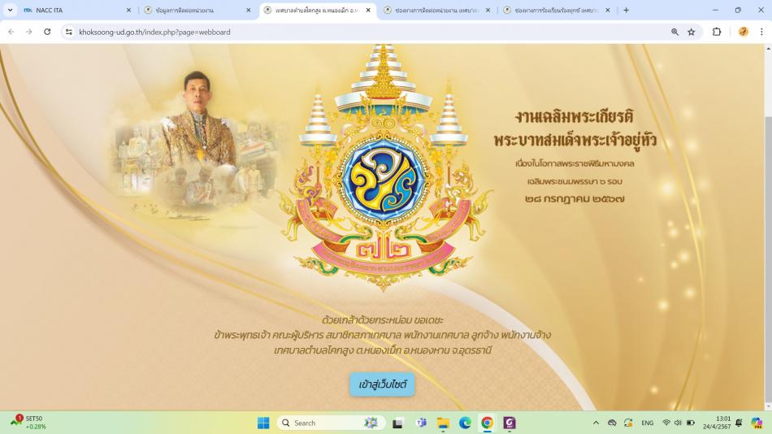Open the Chrome three-dot menu
The image size is (772, 434).
(761, 32)
